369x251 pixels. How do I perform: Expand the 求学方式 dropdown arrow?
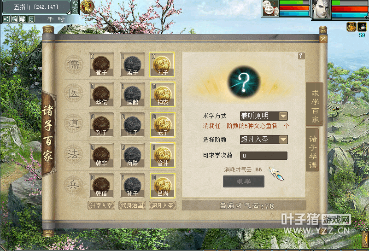(283, 116)
